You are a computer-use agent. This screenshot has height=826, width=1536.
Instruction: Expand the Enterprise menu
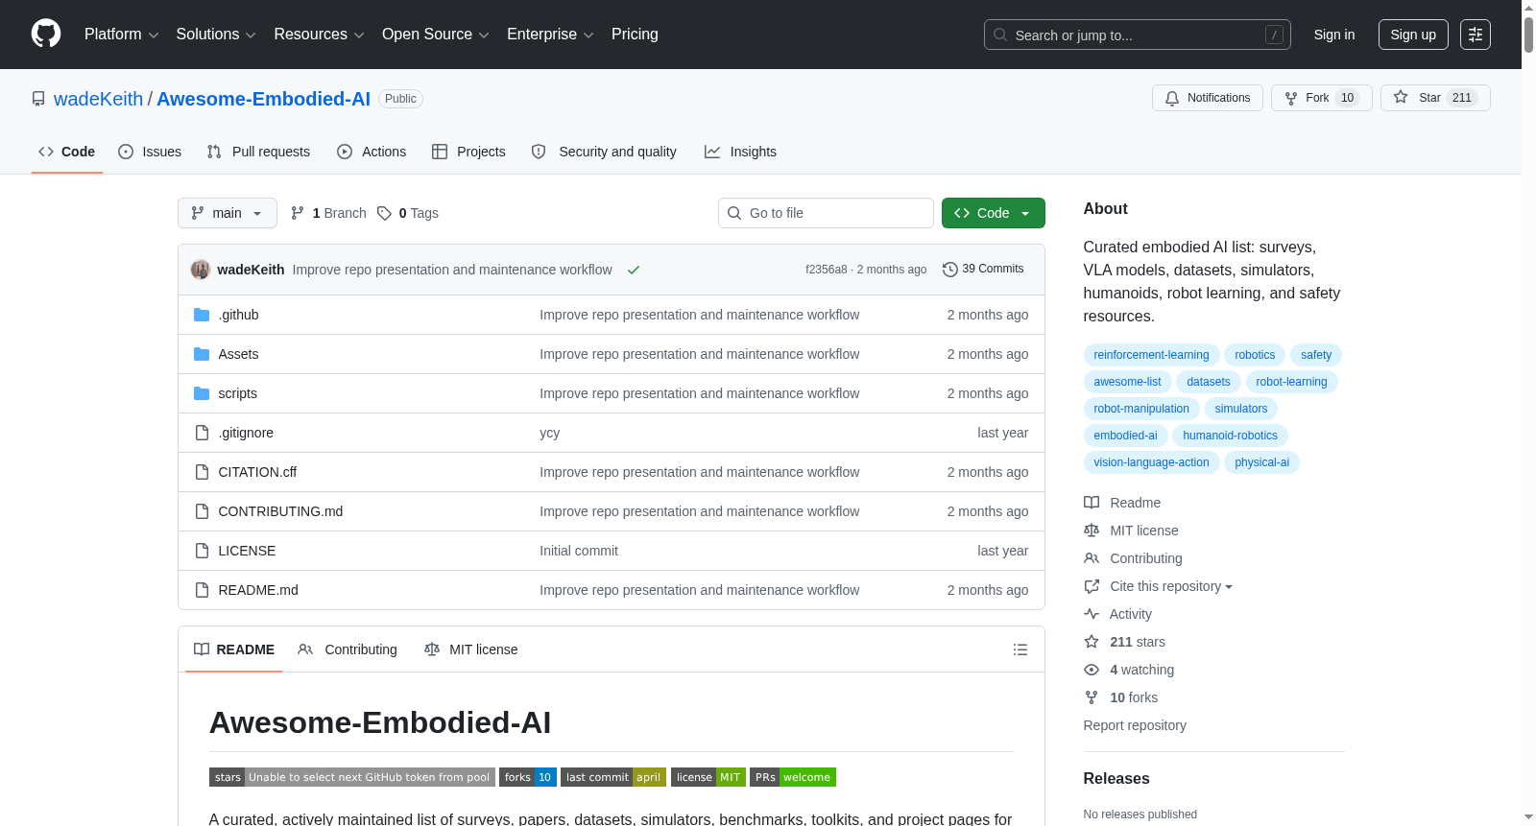550,35
